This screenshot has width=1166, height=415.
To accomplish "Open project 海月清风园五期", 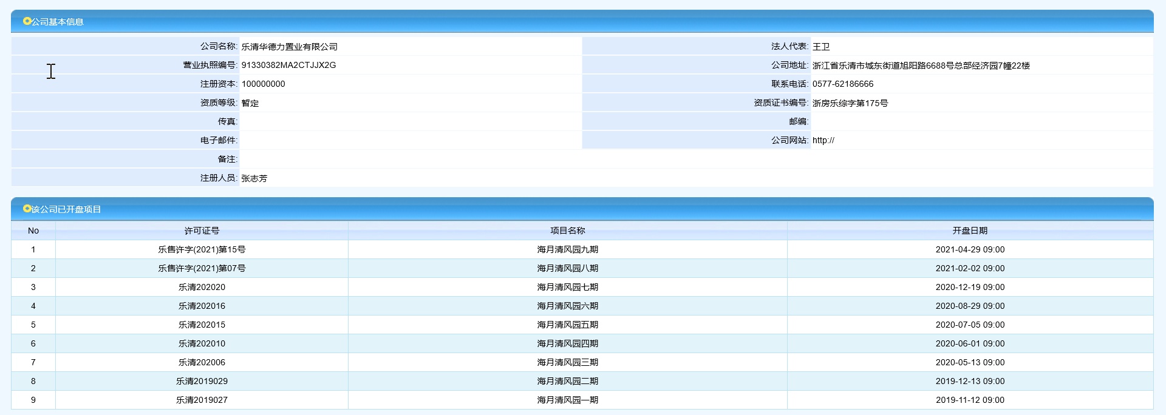I will tap(567, 325).
